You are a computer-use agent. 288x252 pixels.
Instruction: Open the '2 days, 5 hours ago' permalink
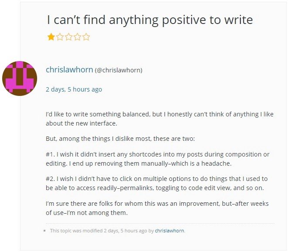point(74,89)
